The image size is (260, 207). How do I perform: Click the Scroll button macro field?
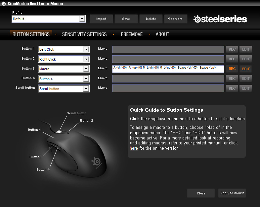tap(168, 88)
